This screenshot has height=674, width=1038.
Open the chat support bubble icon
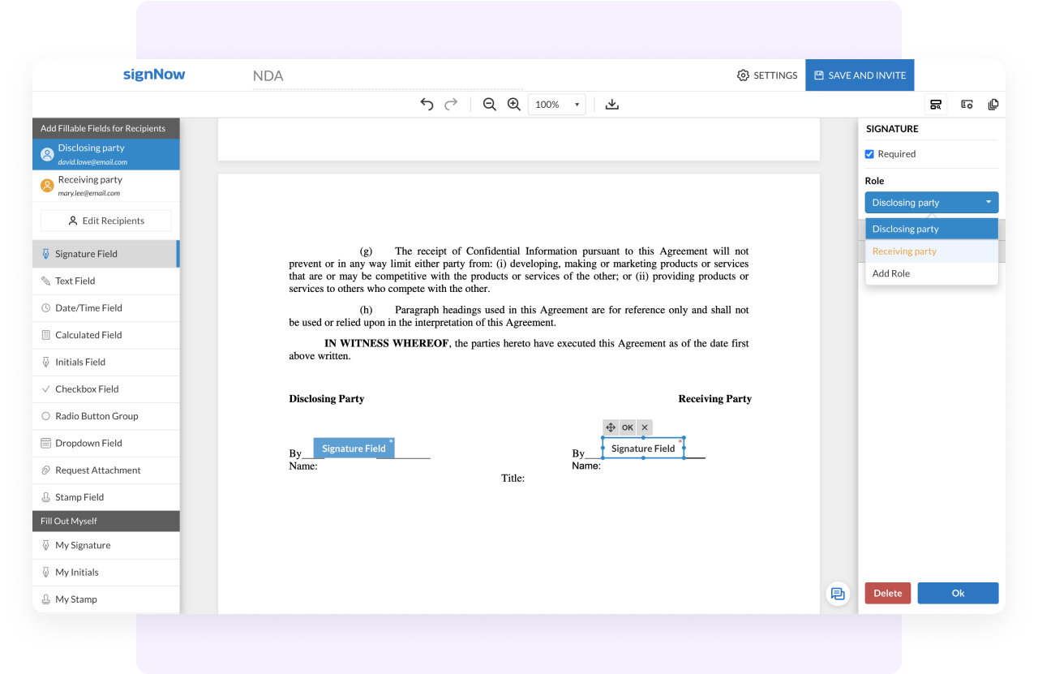tap(838, 594)
